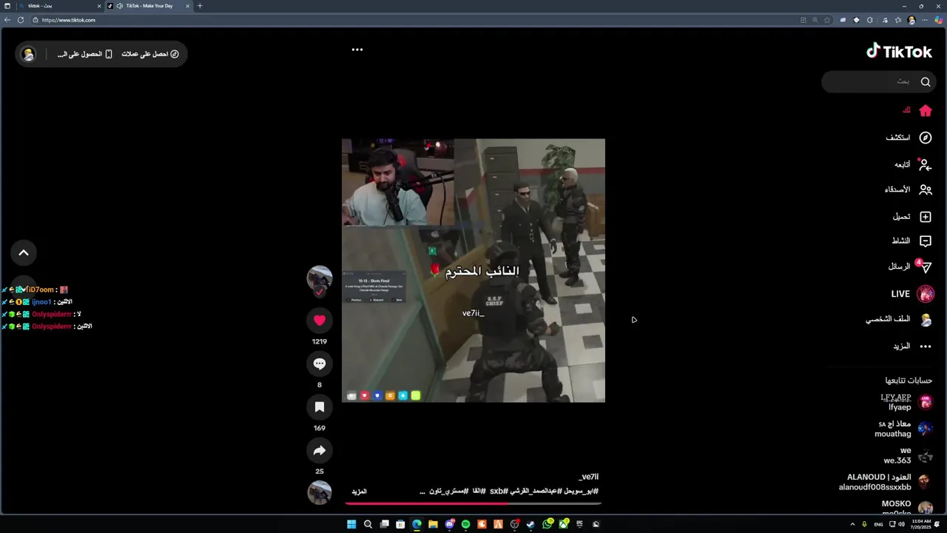
Task: Click the Get App button with phone icon
Action: tap(85, 54)
